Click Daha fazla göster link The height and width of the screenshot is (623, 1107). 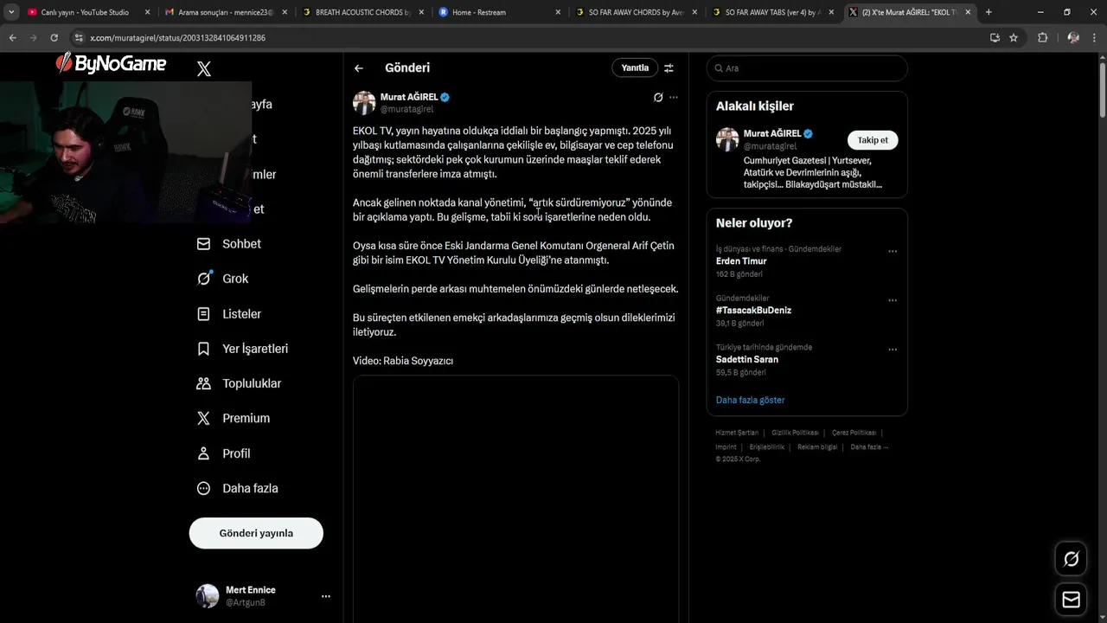750,400
